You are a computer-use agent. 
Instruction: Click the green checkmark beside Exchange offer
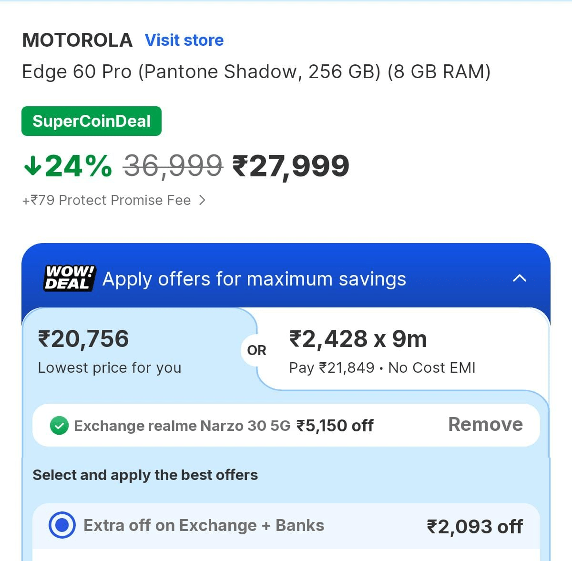(59, 426)
